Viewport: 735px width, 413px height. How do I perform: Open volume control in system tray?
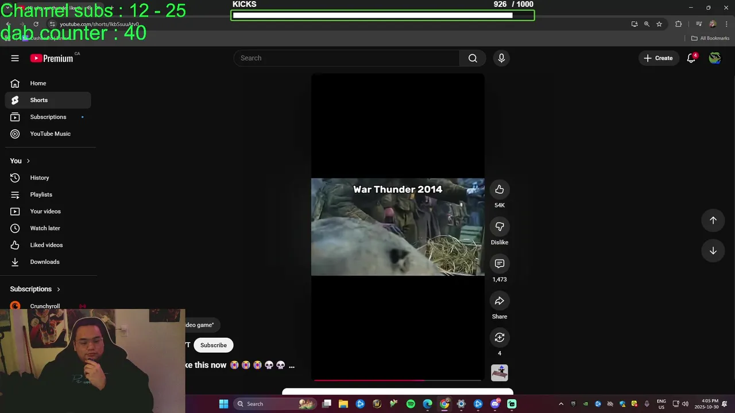click(685, 404)
